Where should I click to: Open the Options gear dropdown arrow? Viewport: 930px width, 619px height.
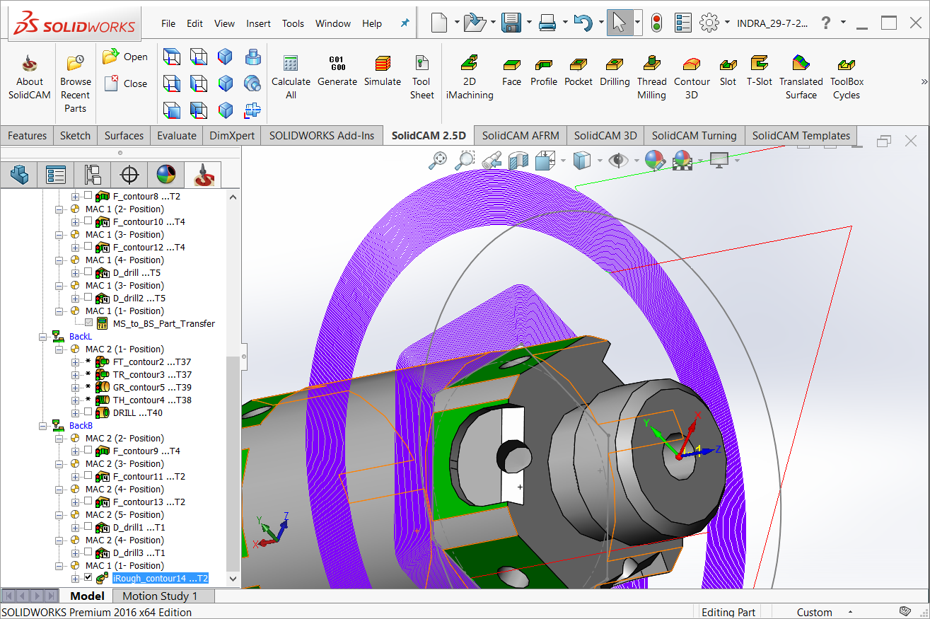point(727,23)
